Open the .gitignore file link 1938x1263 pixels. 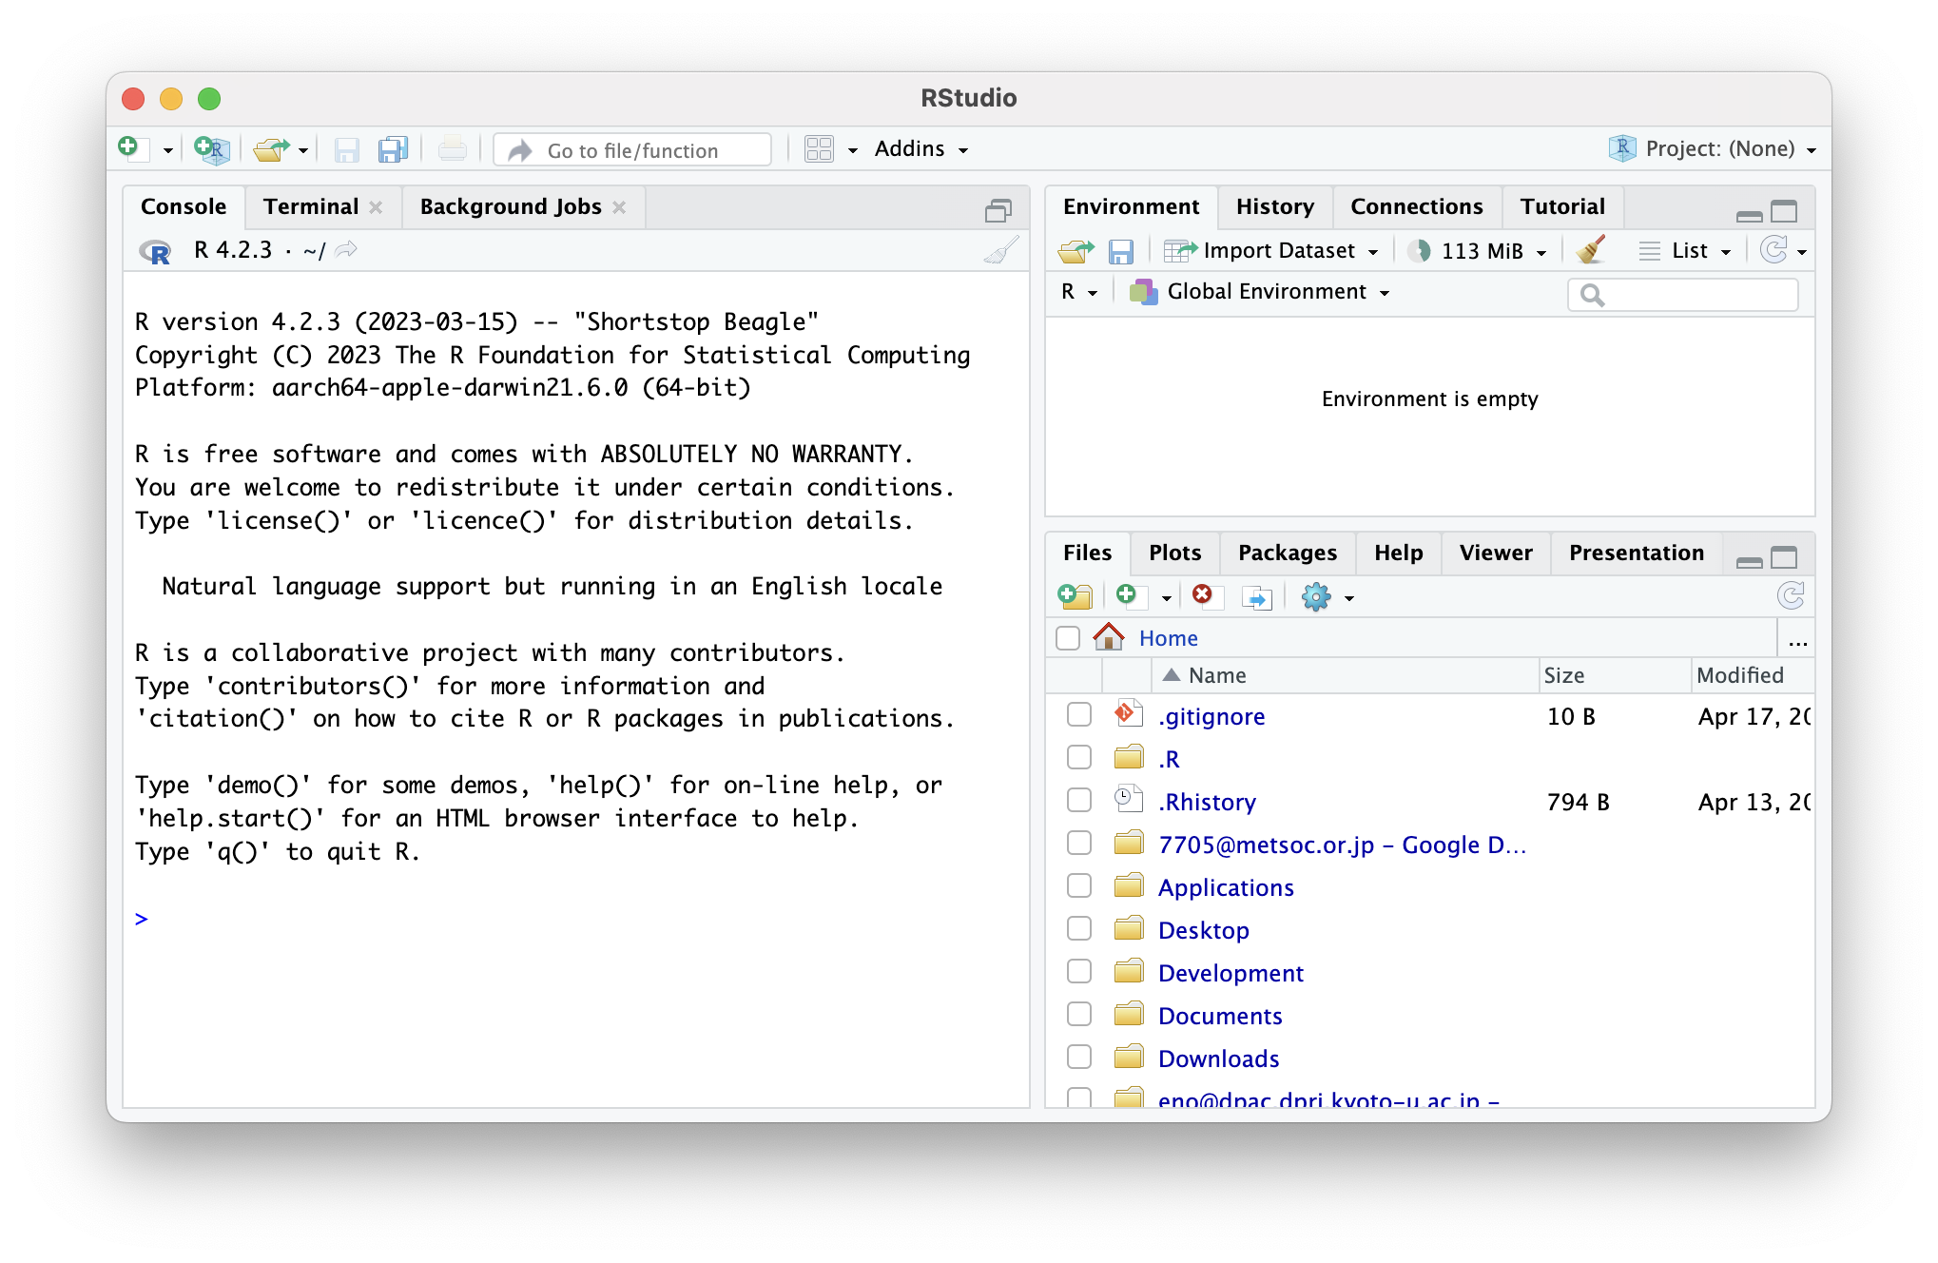point(1211,717)
